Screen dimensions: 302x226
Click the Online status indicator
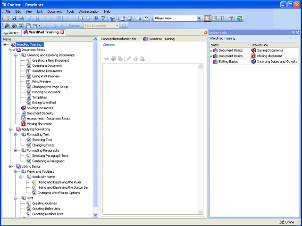click(287, 222)
